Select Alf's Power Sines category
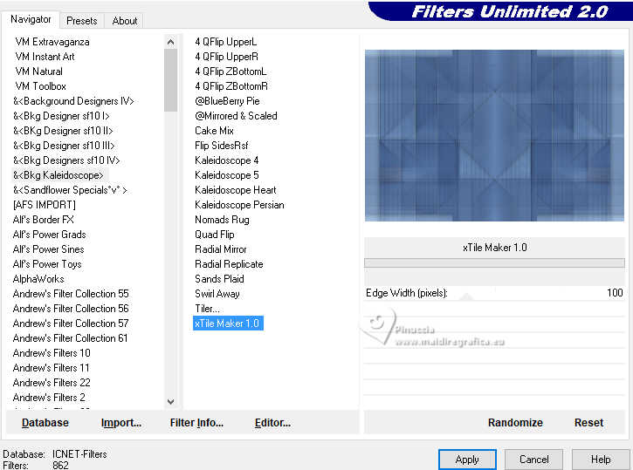This screenshot has width=633, height=470. [48, 249]
